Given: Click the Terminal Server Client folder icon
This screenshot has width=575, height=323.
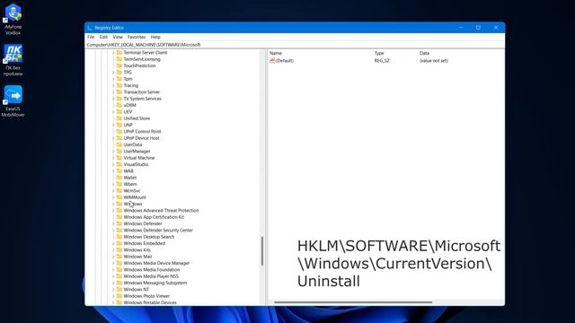Looking at the screenshot, I should point(119,52).
